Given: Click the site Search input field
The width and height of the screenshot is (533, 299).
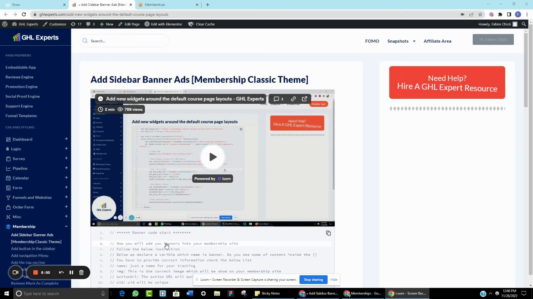Looking at the screenshot, I should point(125,41).
